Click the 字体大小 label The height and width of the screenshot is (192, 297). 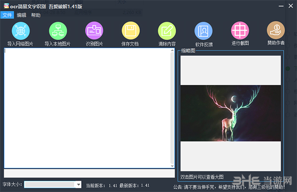[x=12, y=184]
